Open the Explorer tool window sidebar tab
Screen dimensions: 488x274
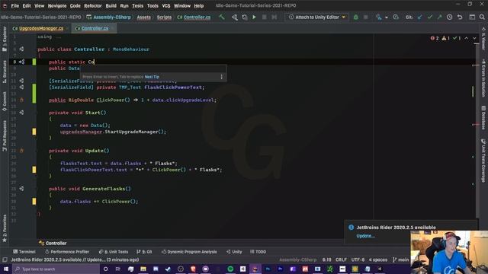[x=5, y=39]
